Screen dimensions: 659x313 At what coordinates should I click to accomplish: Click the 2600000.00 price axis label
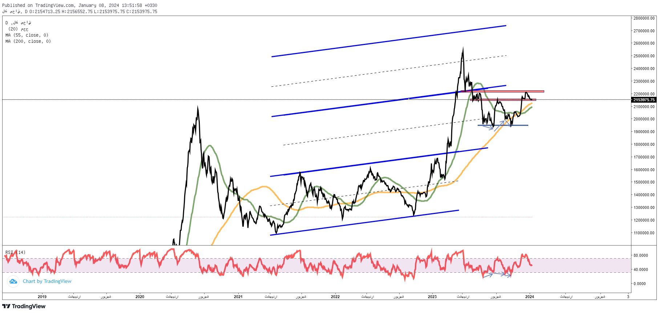click(644, 44)
